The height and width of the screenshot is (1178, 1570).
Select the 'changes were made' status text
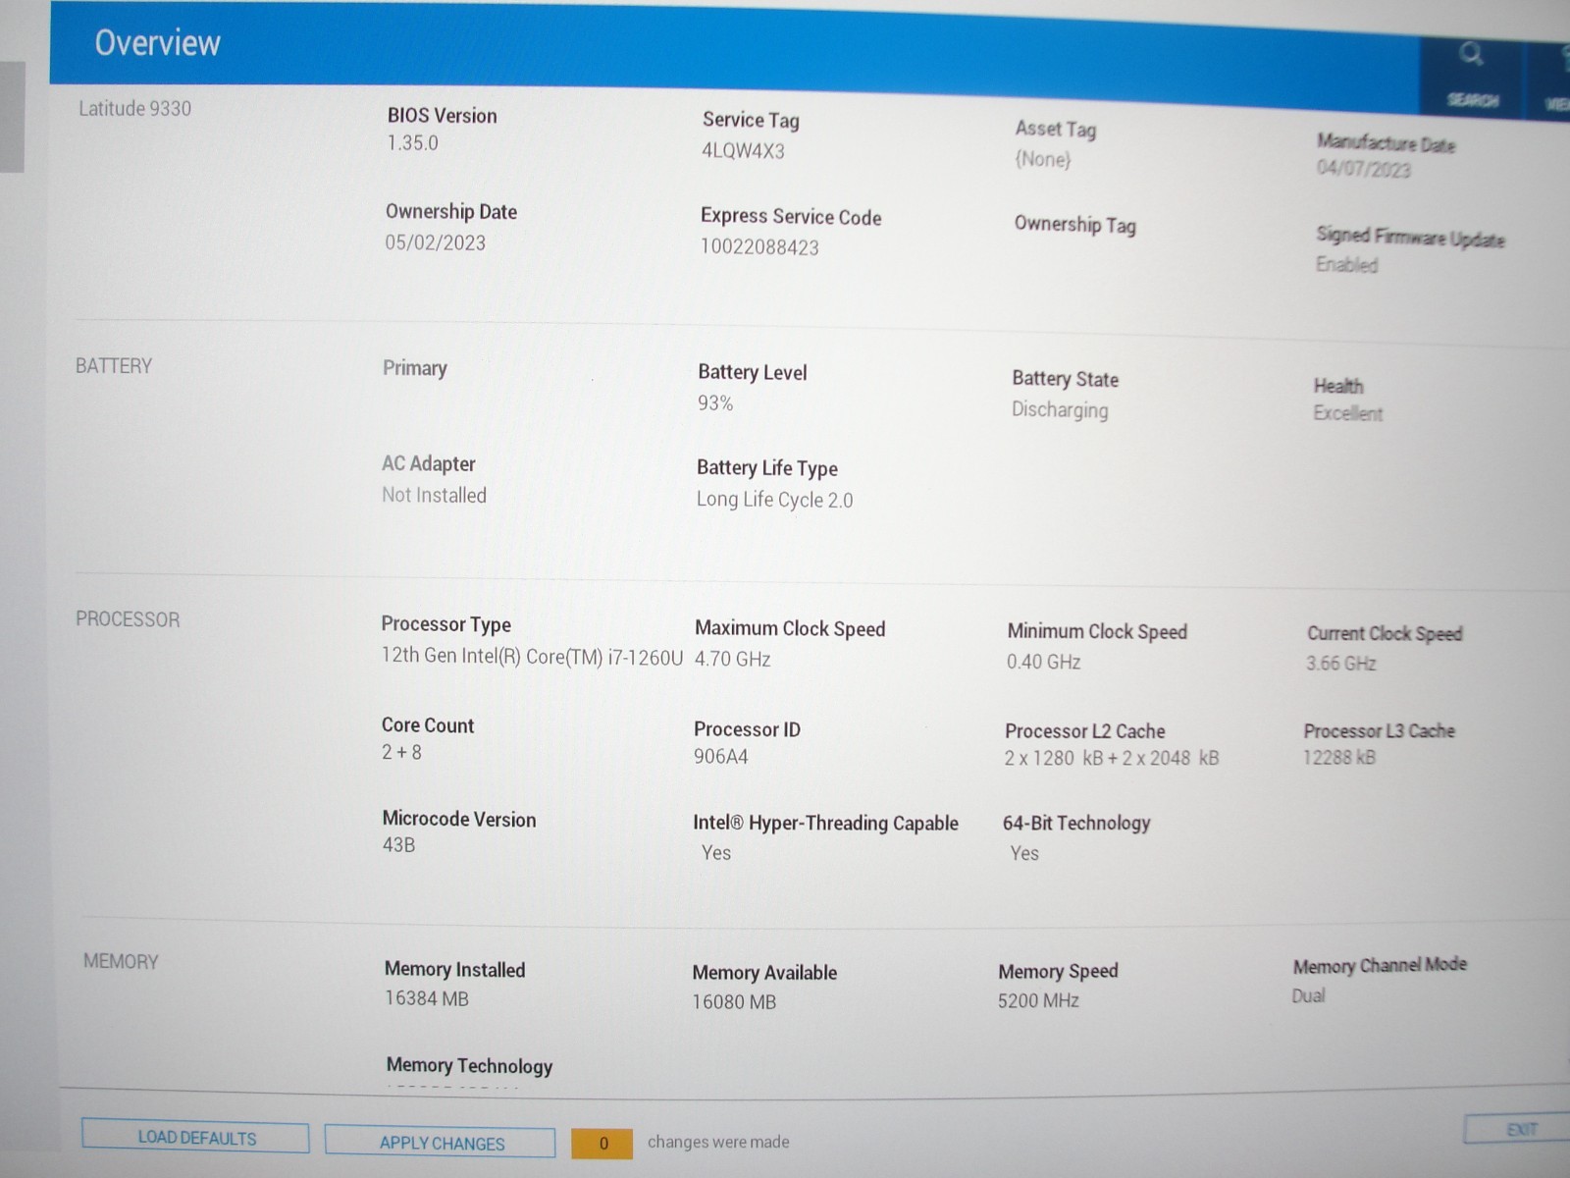pos(717,1142)
